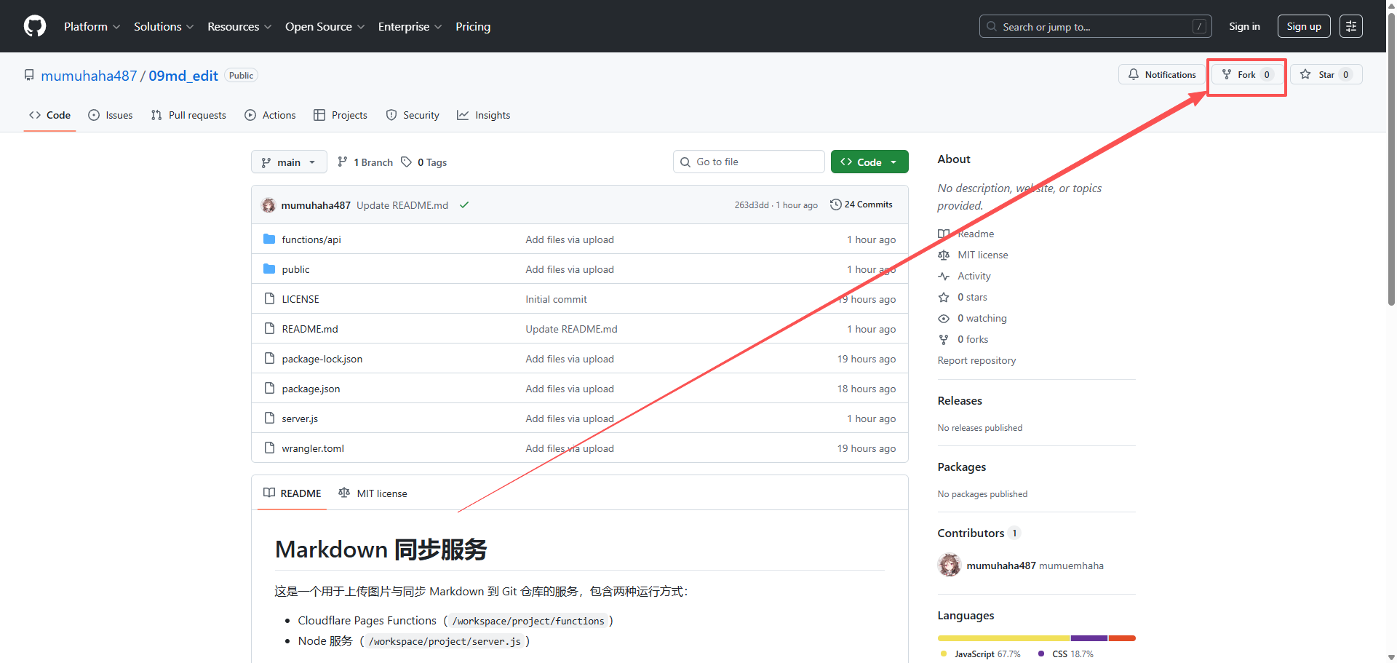
Task: Click the 24 Commits history icon
Action: tap(835, 205)
